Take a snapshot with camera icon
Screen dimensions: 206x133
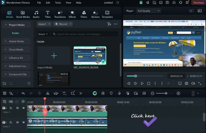coord(186,84)
